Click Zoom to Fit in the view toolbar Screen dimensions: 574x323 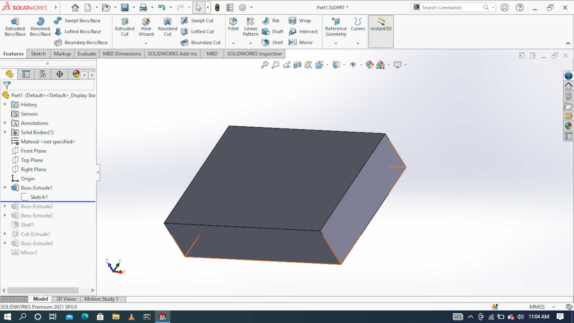(265, 65)
